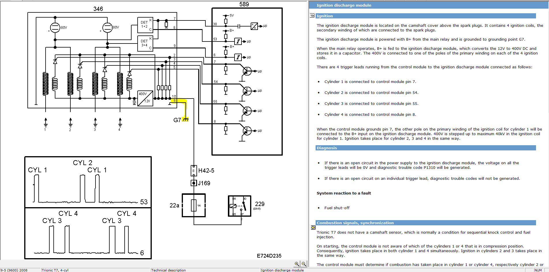Image resolution: width=549 pixels, height=272 pixels.
Task: Select the Diagnosis section header
Action: pyautogui.click(x=426, y=148)
